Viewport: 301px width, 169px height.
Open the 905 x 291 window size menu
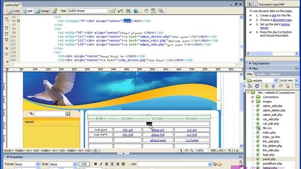coord(218,151)
